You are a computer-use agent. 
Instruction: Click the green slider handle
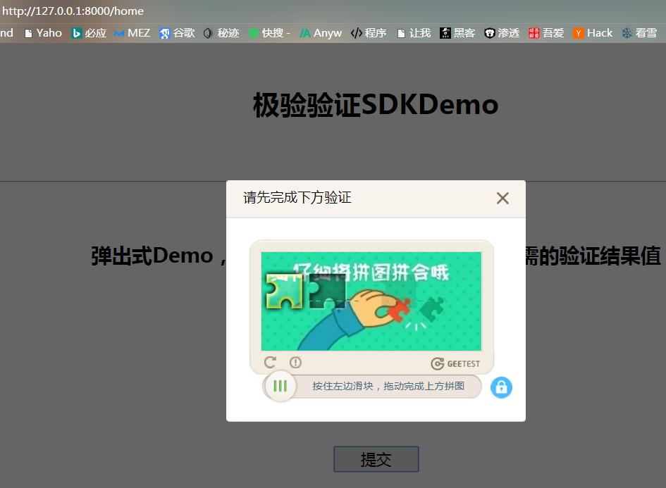pyautogui.click(x=280, y=386)
